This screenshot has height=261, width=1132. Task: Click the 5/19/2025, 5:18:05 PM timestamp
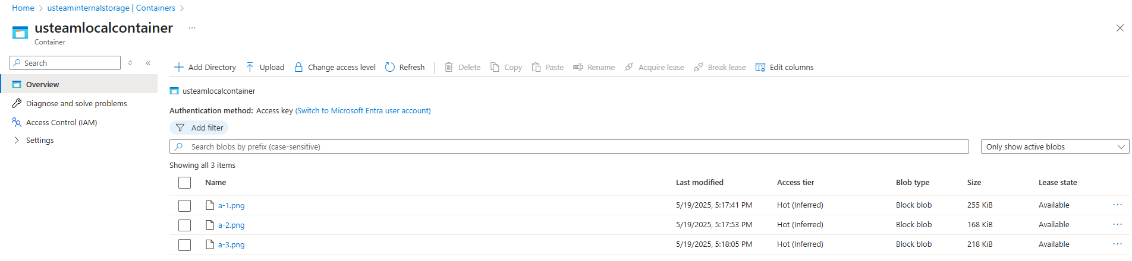click(714, 244)
